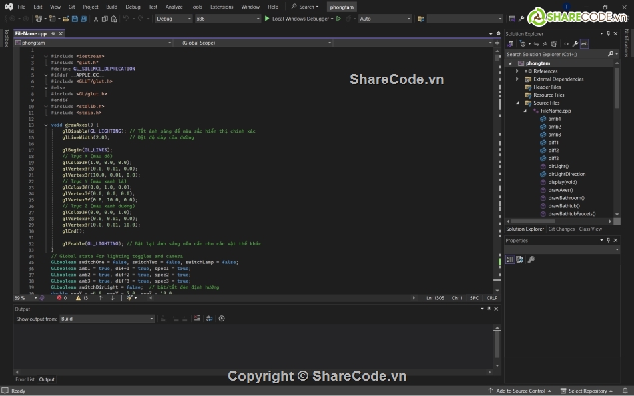Viewport: 634px width, 396px height.
Task: Click the View Code icon in Solution Explorer
Action: point(566,43)
